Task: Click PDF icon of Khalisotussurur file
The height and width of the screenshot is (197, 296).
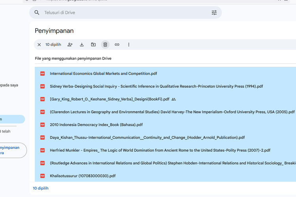Action: 43,176
